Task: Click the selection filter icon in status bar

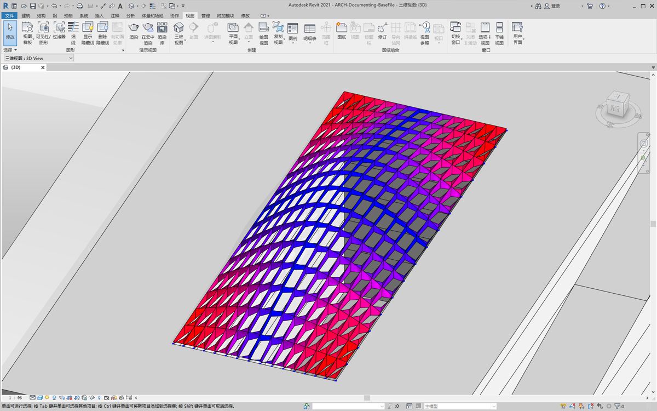Action: [619, 406]
